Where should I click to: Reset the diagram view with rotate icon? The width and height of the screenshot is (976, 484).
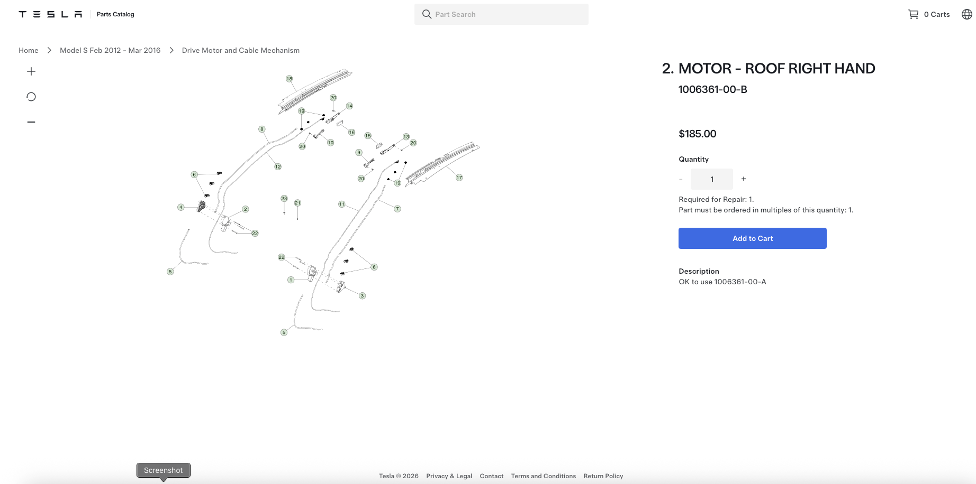coord(31,97)
